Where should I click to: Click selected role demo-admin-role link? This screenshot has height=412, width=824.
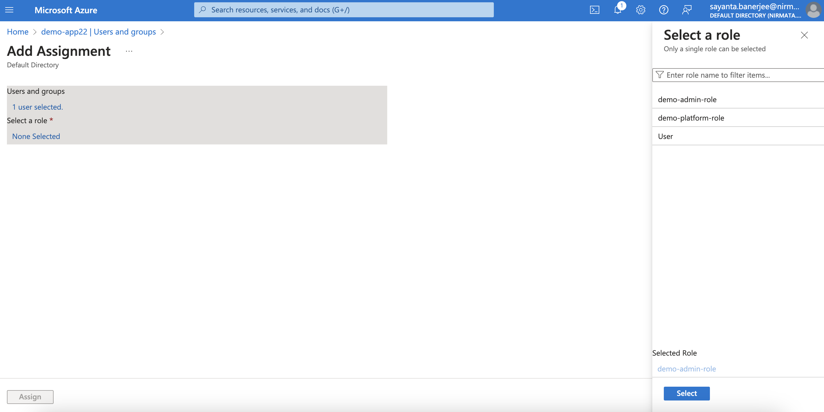coord(687,369)
